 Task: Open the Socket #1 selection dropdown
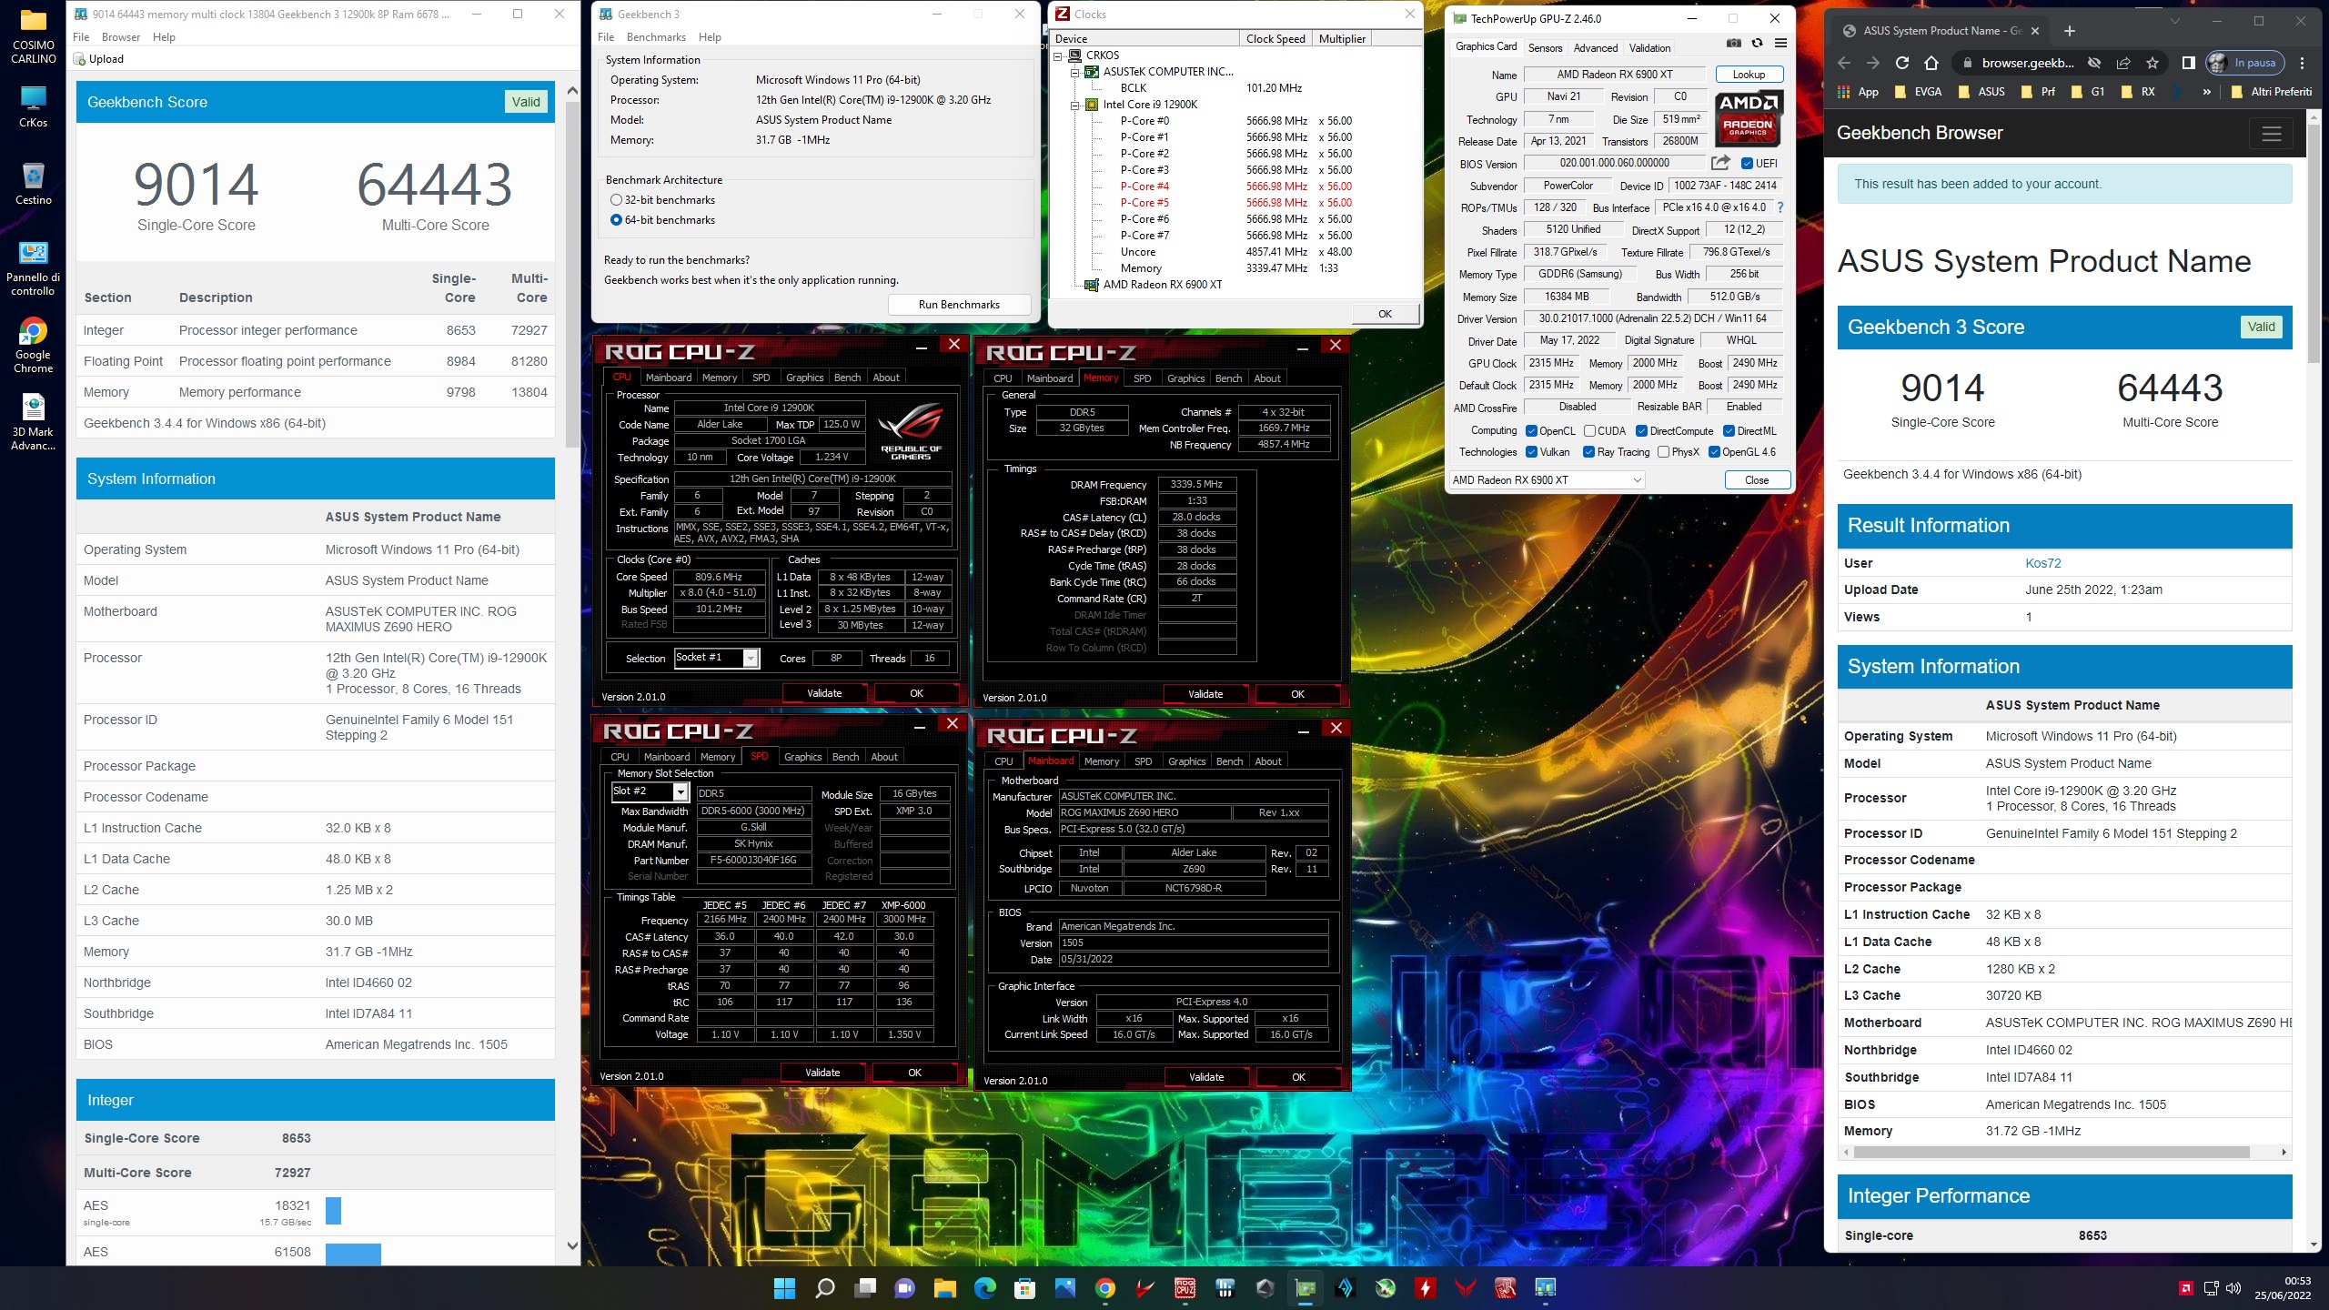tap(717, 659)
